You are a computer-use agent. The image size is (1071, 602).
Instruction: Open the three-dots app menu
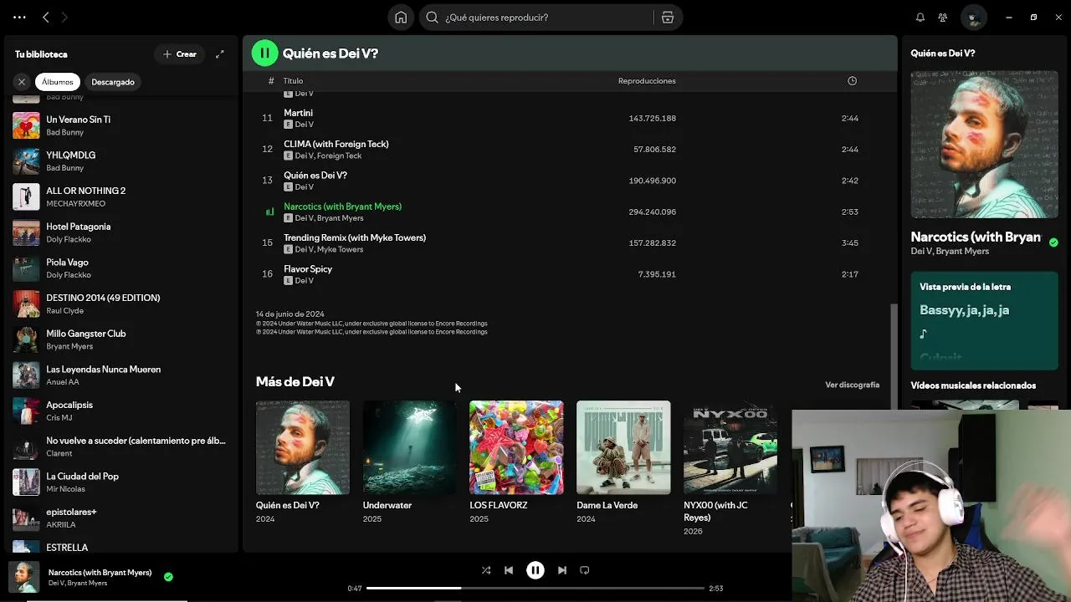[19, 17]
